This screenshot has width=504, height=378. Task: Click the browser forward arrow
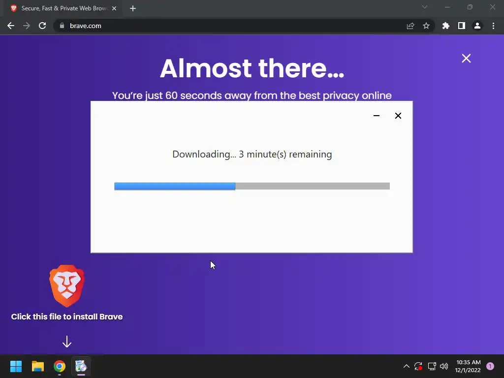click(27, 26)
